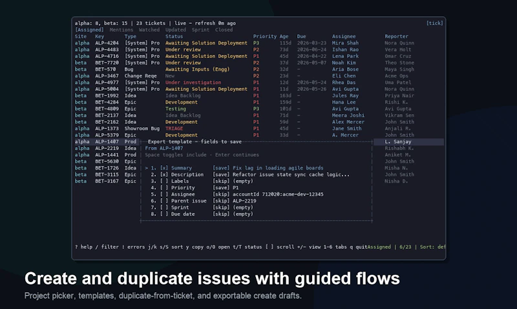Click the Type column header
Screen dimensions: 517x309
(x=131, y=37)
